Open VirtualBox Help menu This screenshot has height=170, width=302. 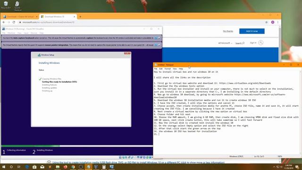(x=42, y=33)
